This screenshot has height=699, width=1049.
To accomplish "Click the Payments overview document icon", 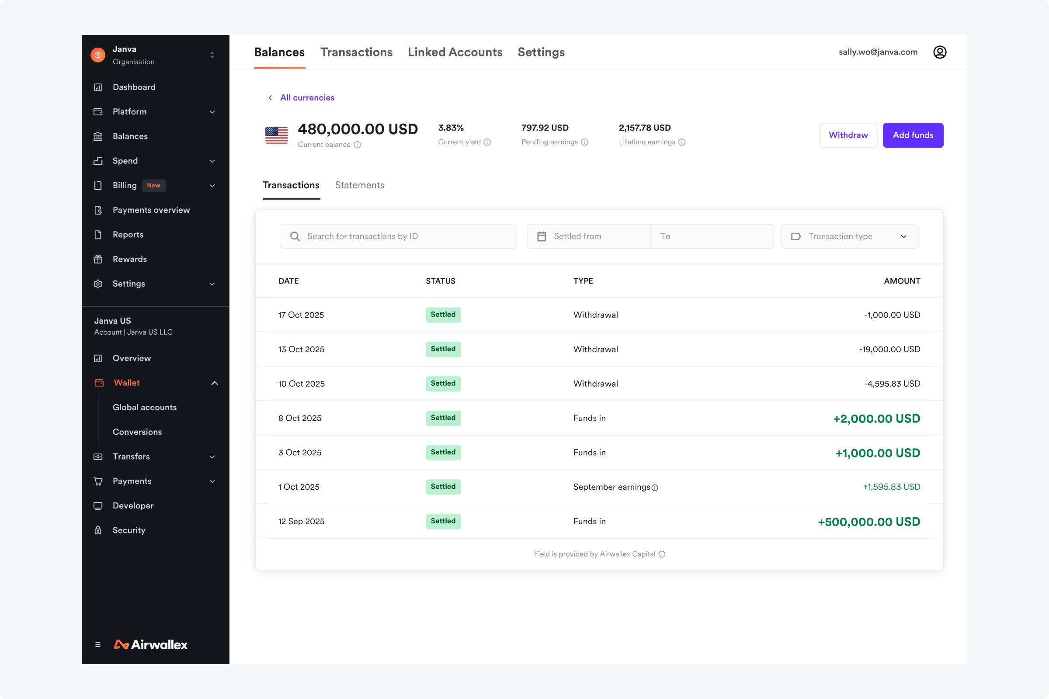I will click(x=99, y=210).
